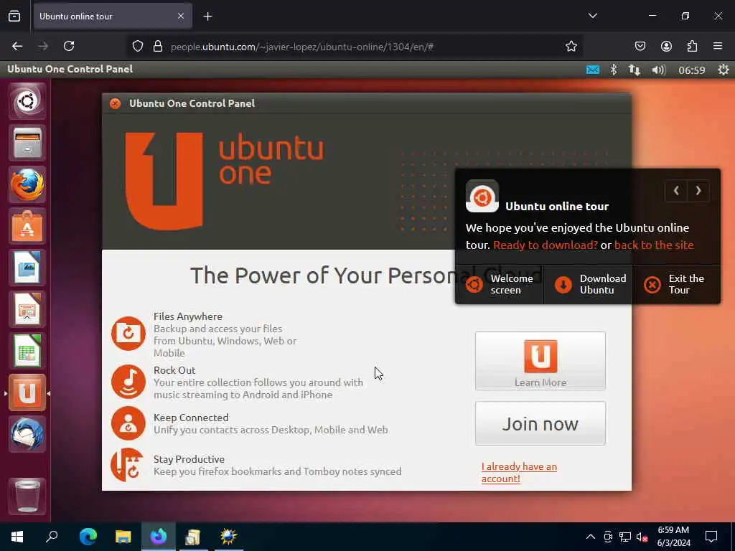Open the Firefox account icon
735x551 pixels.
click(666, 46)
